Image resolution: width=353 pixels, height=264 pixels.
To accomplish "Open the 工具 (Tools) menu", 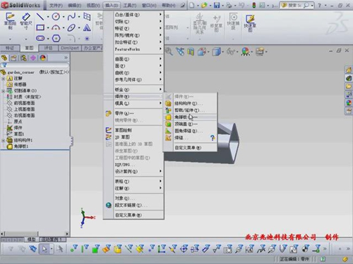I will click(x=130, y=5).
